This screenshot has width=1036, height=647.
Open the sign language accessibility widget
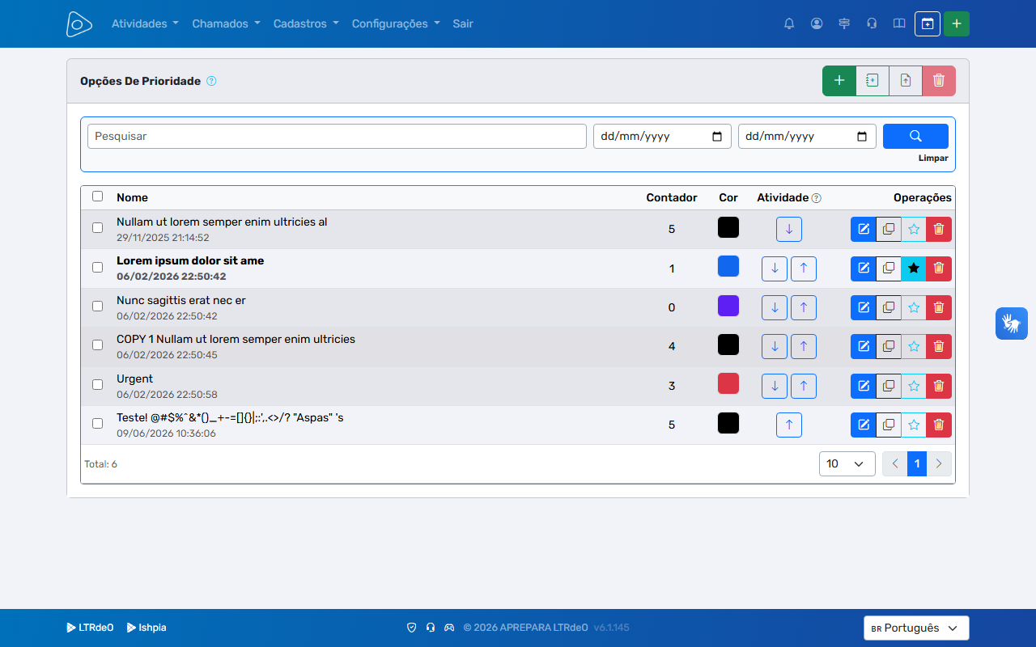click(x=1012, y=323)
